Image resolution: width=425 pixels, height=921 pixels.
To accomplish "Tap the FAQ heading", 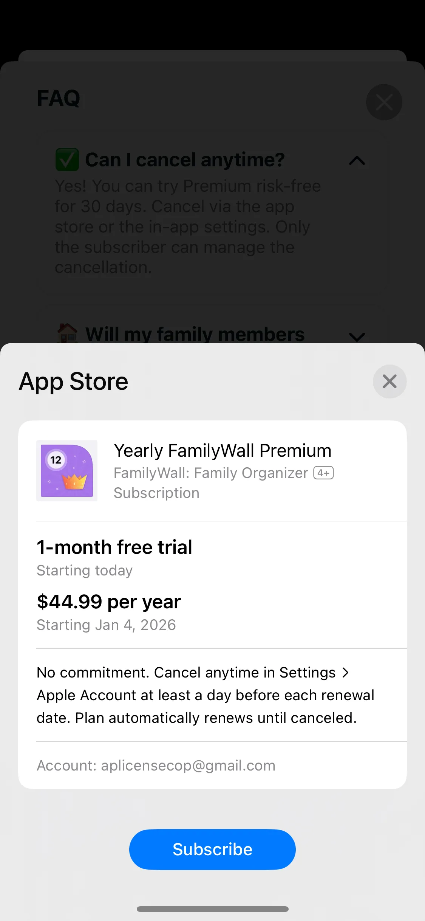I will pyautogui.click(x=59, y=98).
